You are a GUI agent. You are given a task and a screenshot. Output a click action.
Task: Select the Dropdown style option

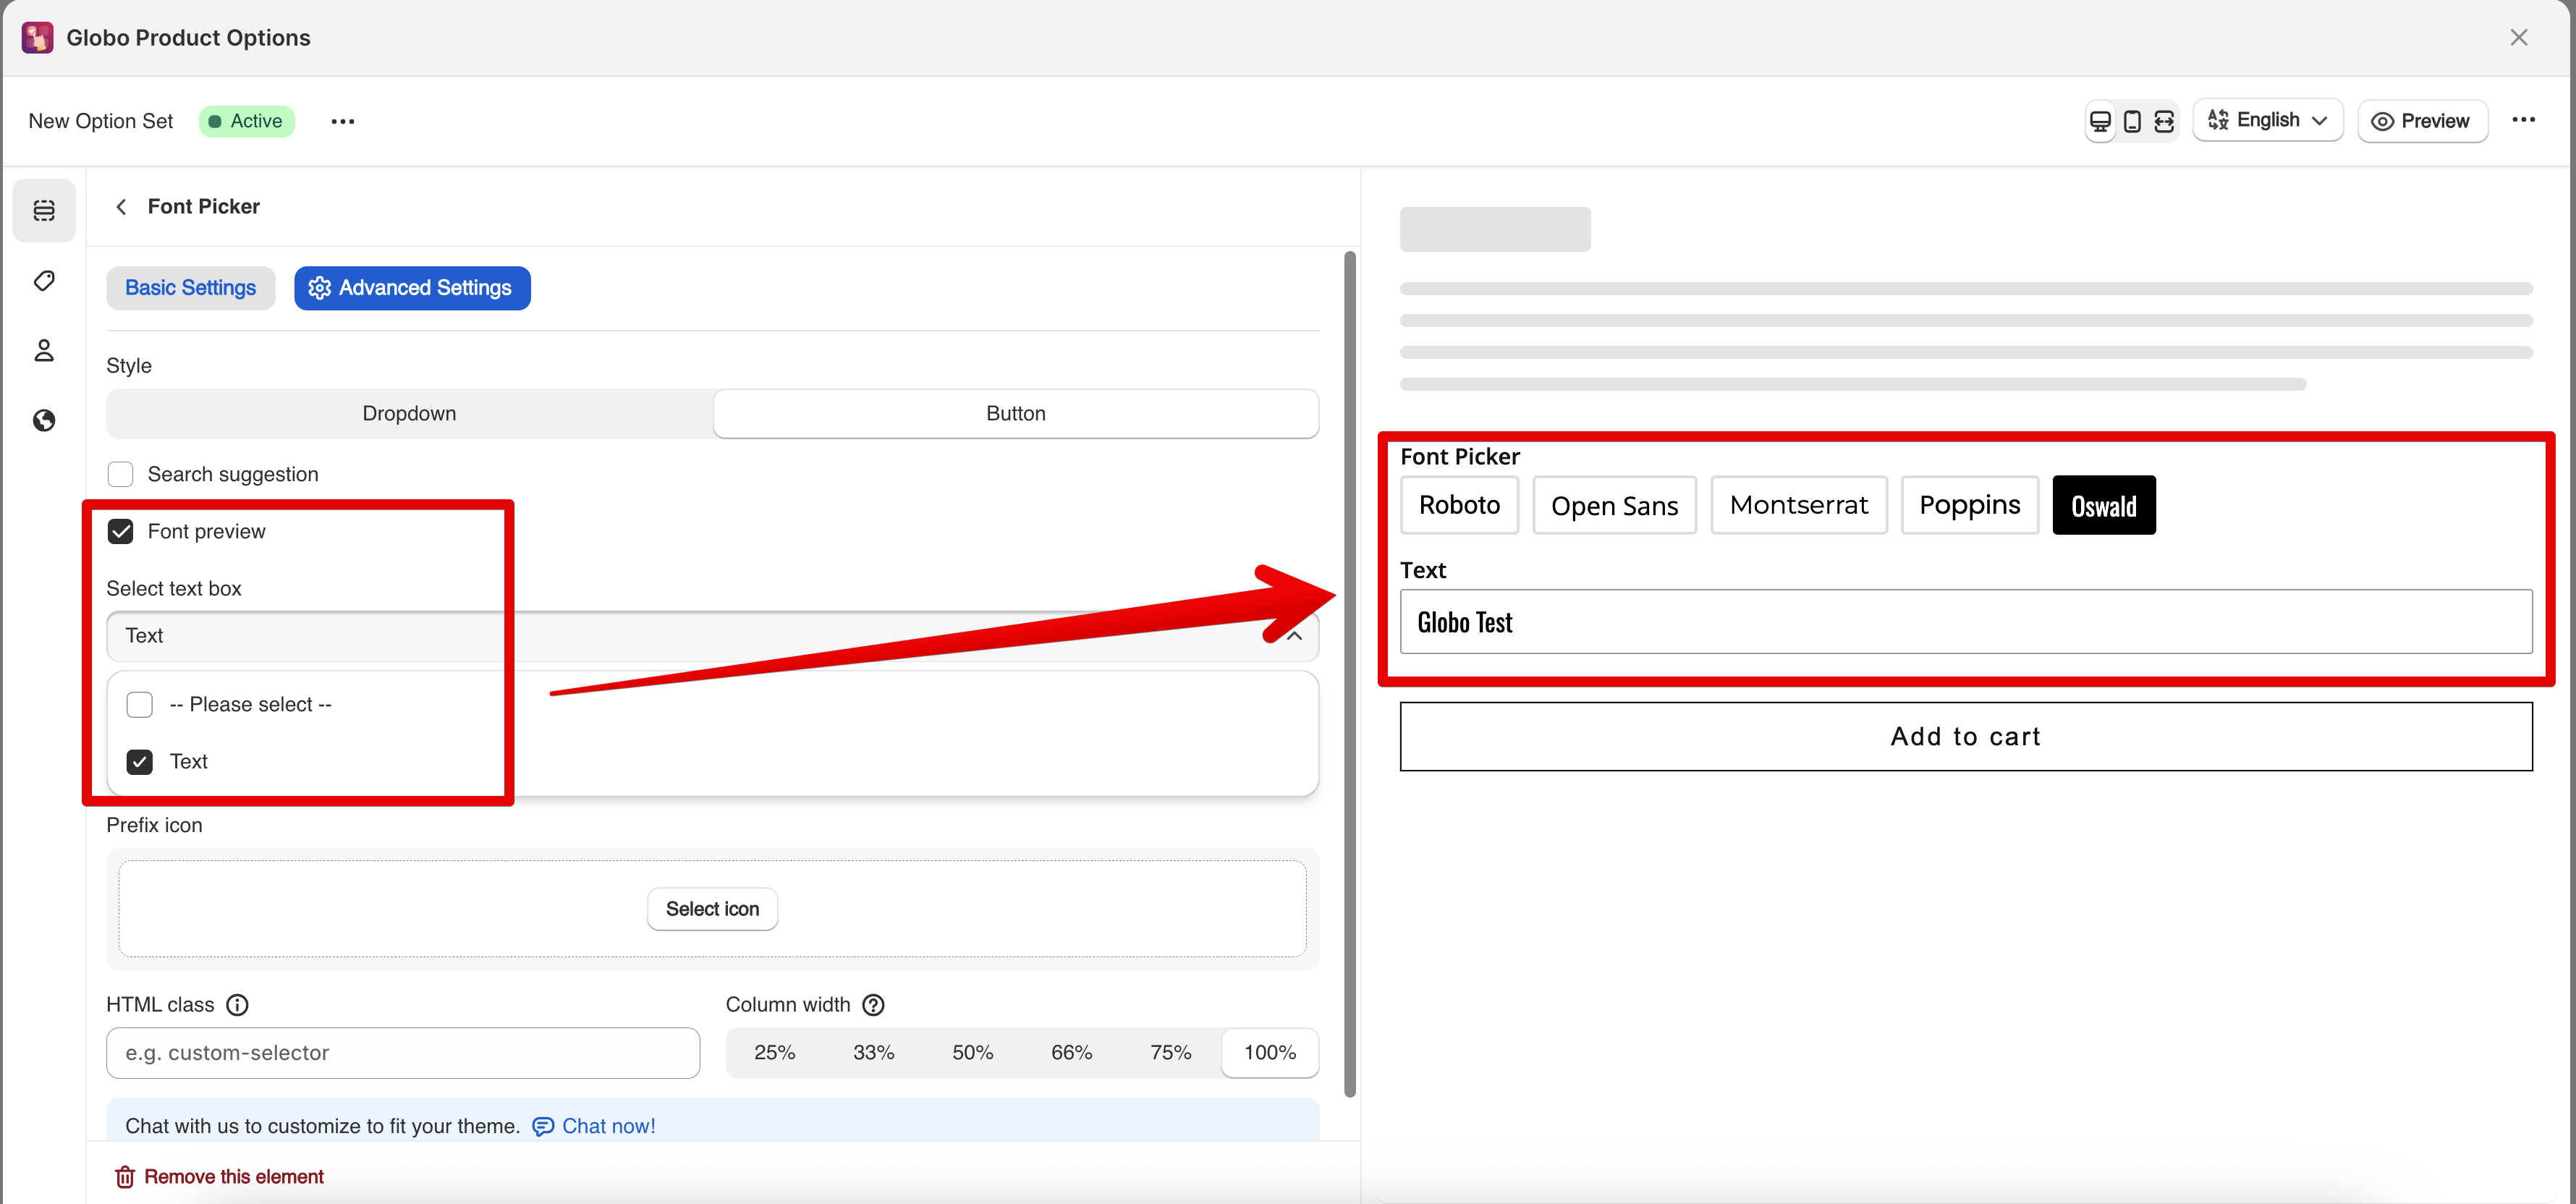pos(409,414)
